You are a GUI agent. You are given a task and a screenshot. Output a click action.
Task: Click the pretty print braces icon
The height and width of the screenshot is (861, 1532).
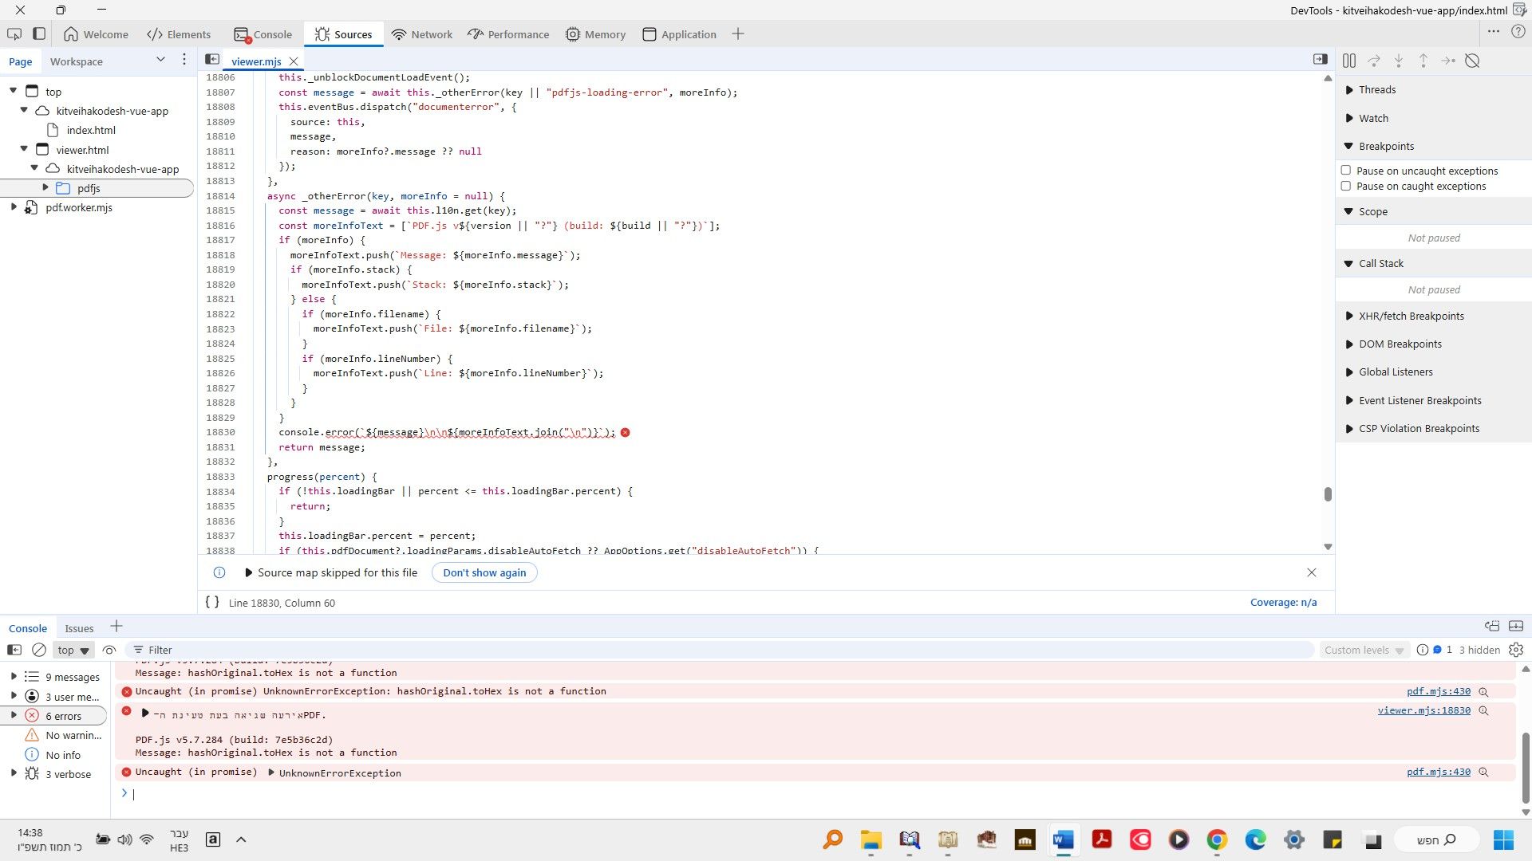(x=212, y=603)
